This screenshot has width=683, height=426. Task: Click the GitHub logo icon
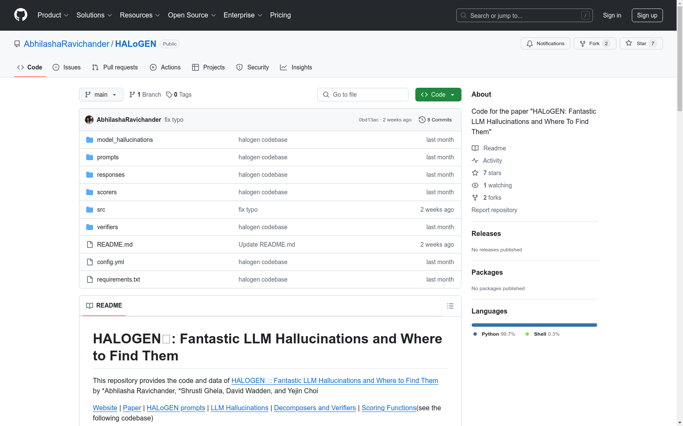[20, 15]
